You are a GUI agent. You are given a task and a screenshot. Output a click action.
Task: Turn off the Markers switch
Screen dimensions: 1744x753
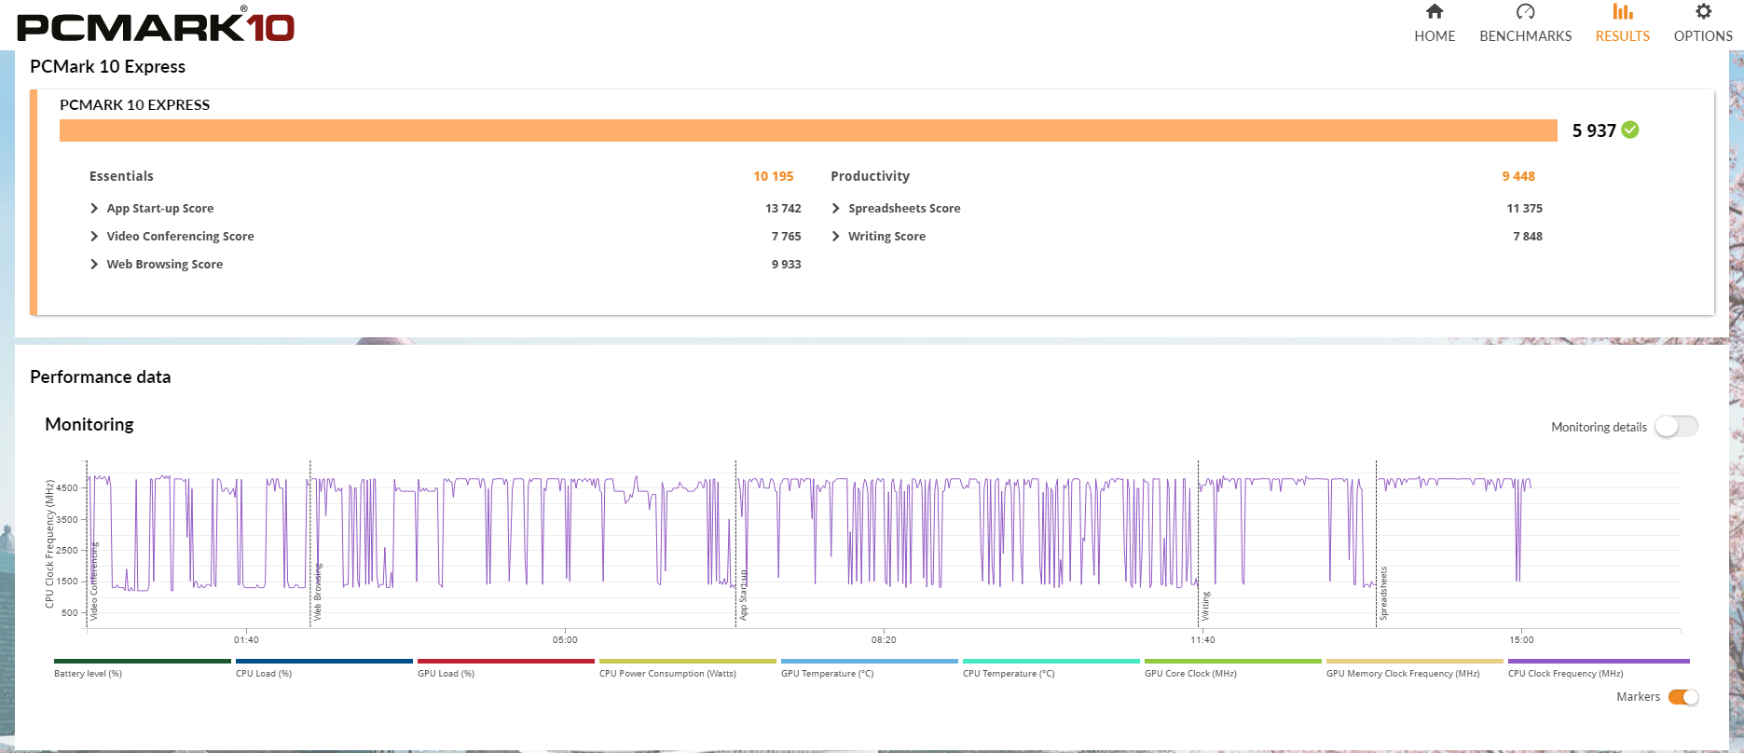[1683, 697]
